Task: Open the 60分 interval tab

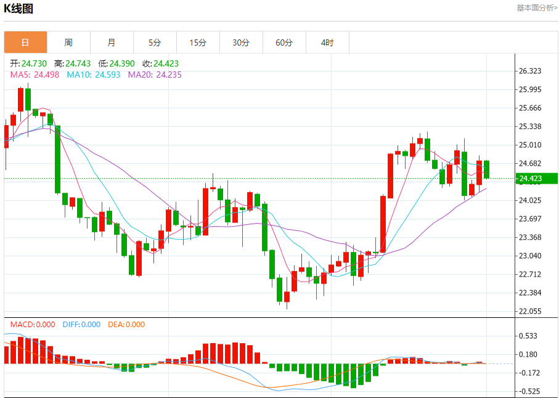Action: click(x=284, y=43)
